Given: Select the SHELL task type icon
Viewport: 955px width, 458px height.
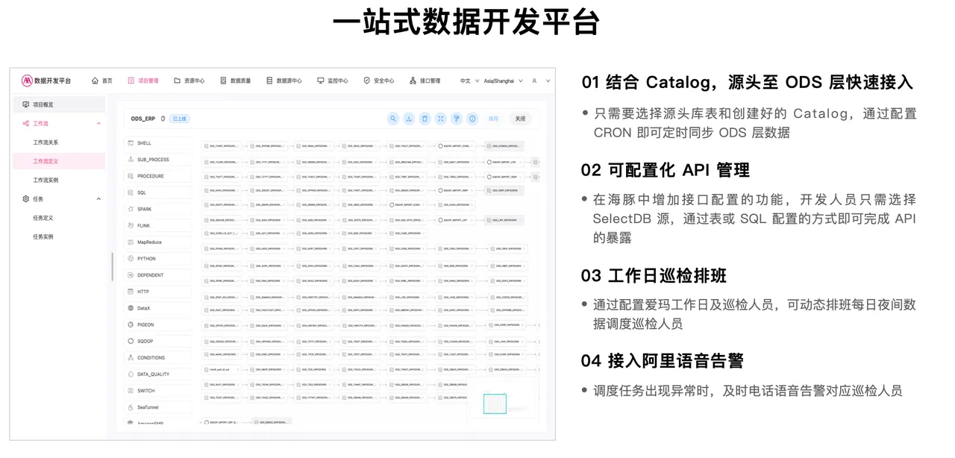Looking at the screenshot, I should 130,142.
